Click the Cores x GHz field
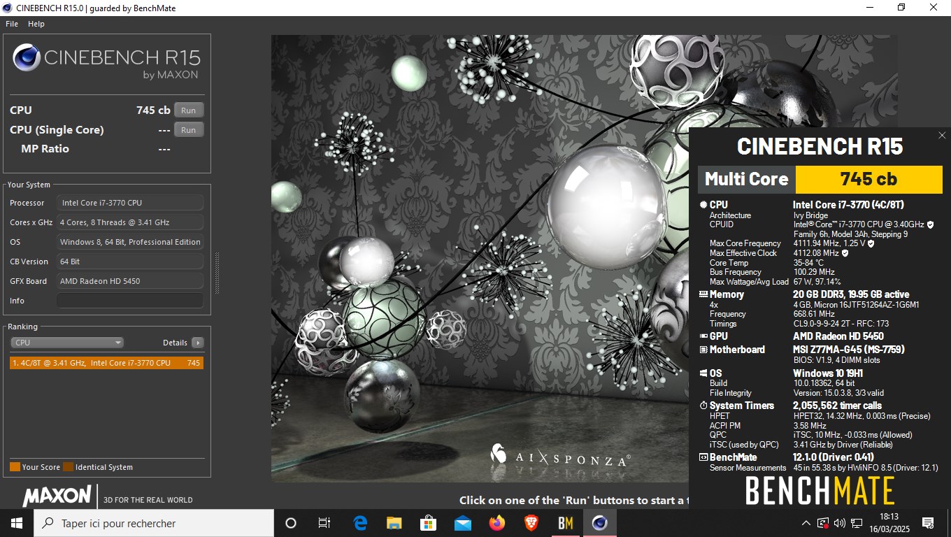The width and height of the screenshot is (951, 537). (130, 222)
